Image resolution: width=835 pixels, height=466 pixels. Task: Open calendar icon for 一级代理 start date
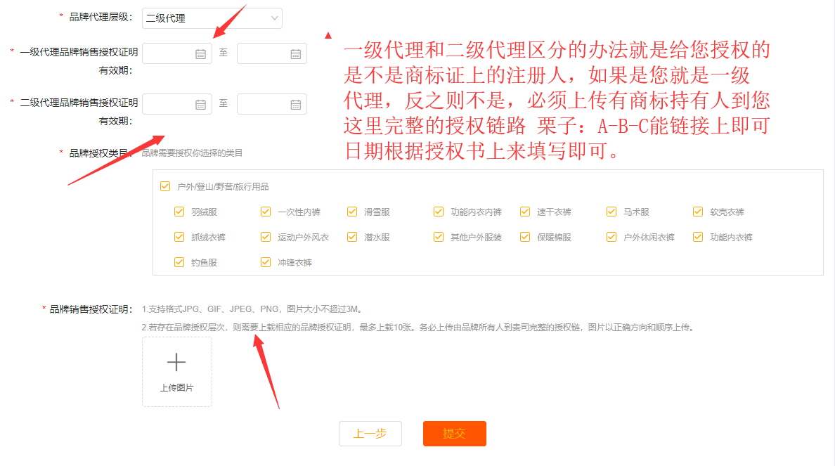200,54
